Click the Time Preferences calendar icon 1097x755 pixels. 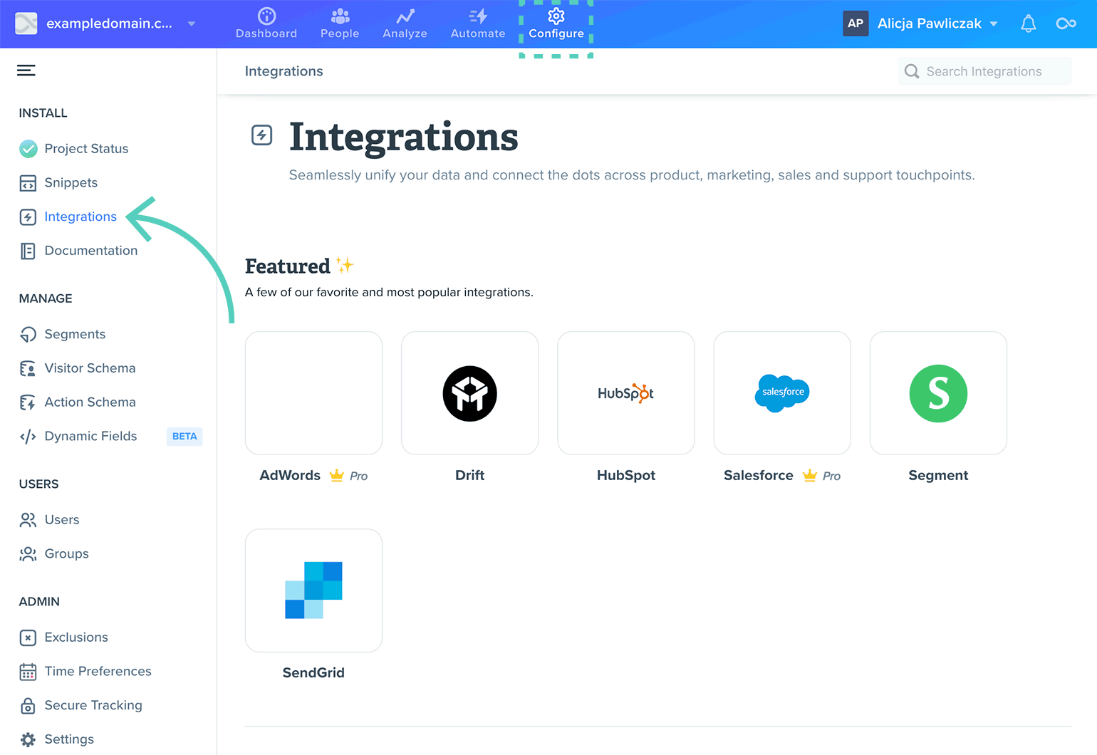pyautogui.click(x=28, y=672)
